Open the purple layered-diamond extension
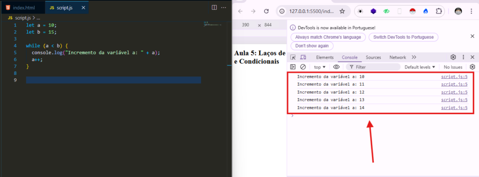This screenshot has width=479, height=177. (373, 11)
